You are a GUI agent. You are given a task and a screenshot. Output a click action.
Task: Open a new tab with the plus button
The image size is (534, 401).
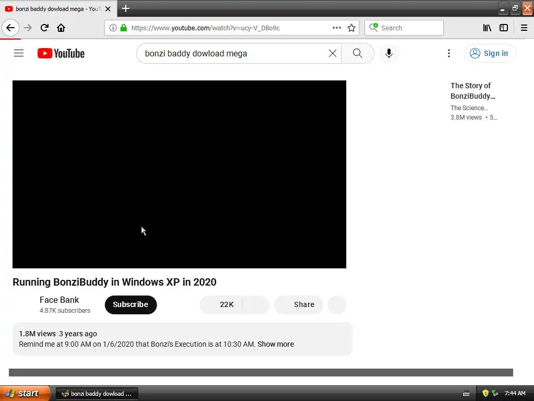tap(126, 8)
